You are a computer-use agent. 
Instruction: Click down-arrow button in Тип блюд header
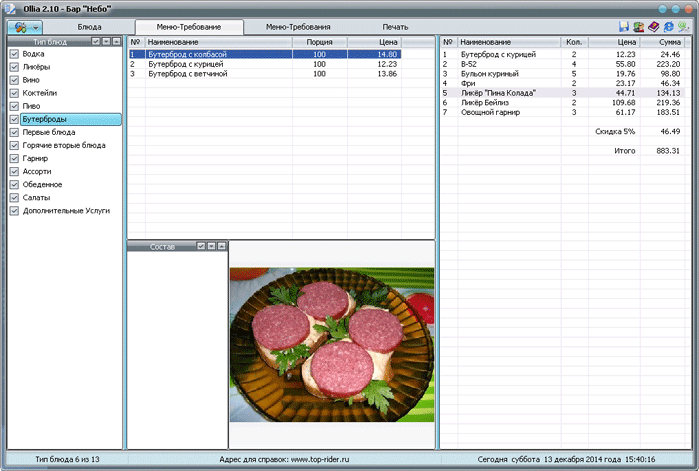click(106, 41)
